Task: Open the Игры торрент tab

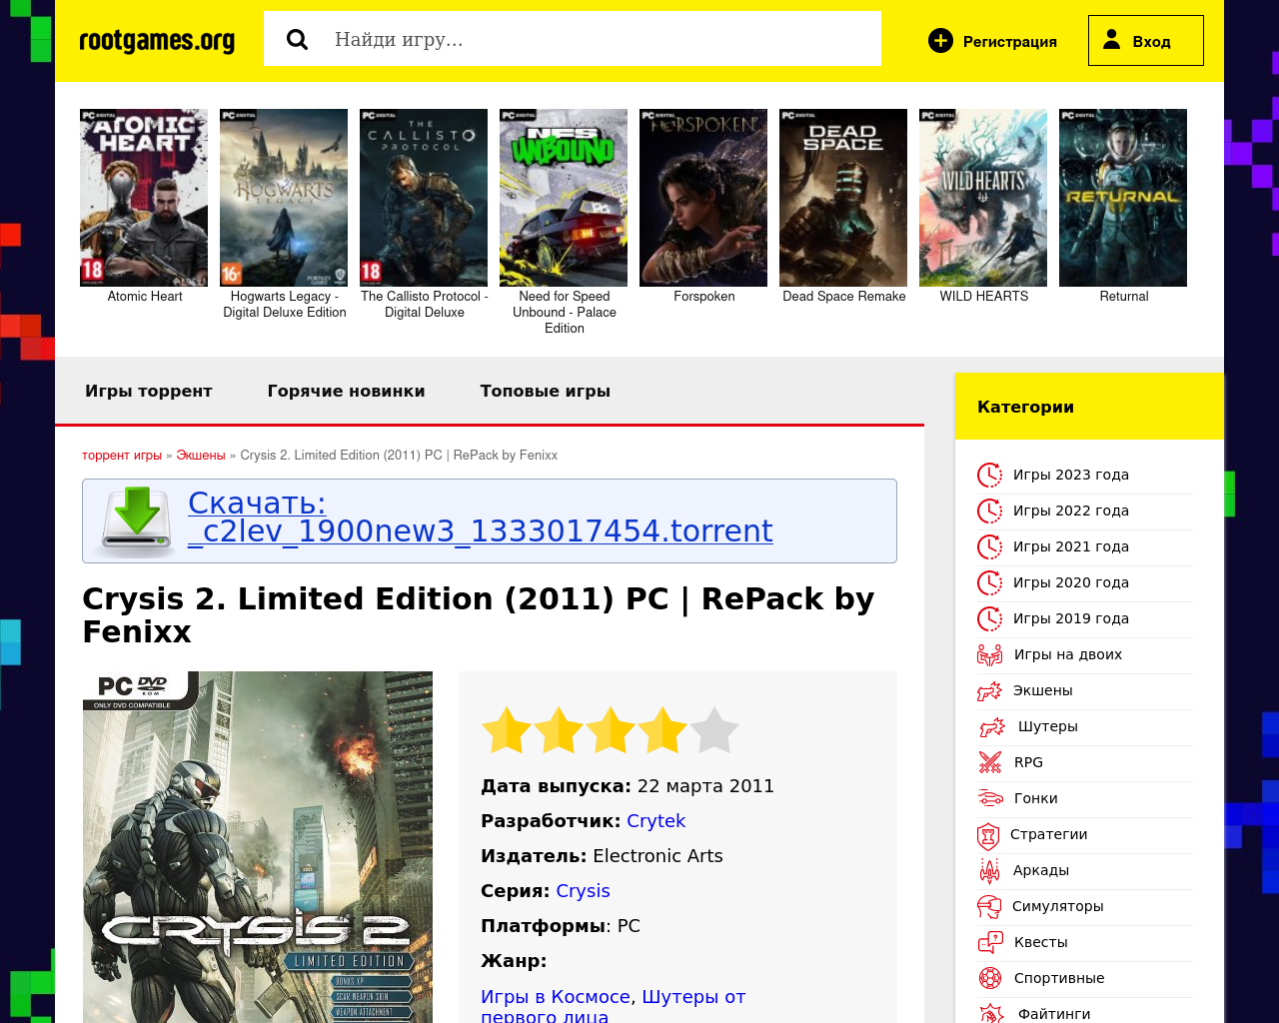Action: pyautogui.click(x=149, y=391)
